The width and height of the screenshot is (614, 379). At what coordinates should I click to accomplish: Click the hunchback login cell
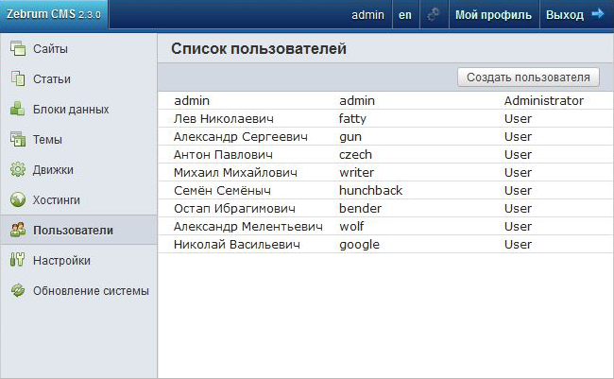pos(370,191)
